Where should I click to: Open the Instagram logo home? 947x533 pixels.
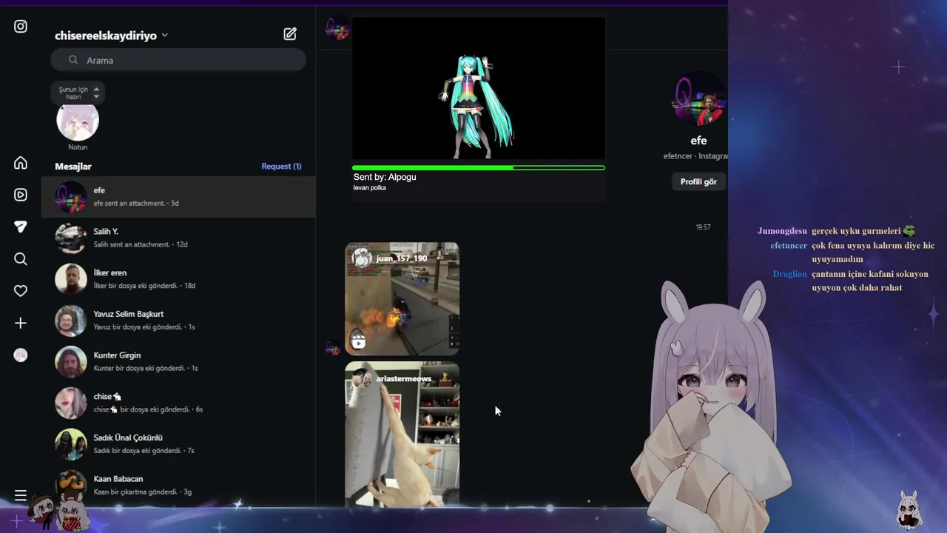21,27
